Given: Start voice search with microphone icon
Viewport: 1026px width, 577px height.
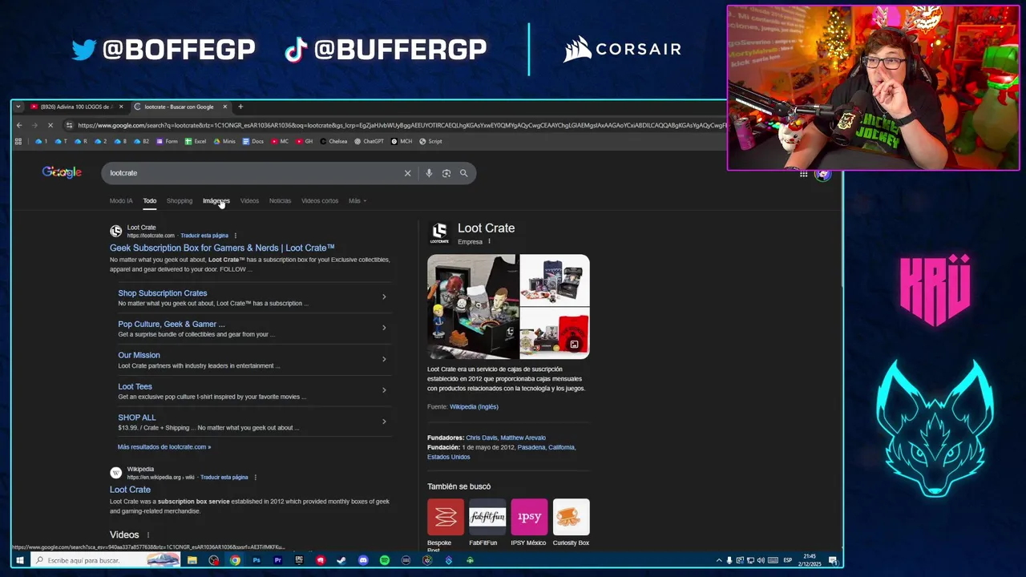Looking at the screenshot, I should [x=429, y=173].
